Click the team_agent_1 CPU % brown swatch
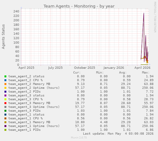158x141 pixels. [x=5, y=118]
